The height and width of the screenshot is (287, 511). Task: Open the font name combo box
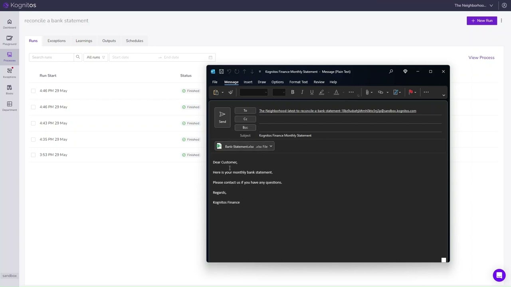[x=254, y=92]
